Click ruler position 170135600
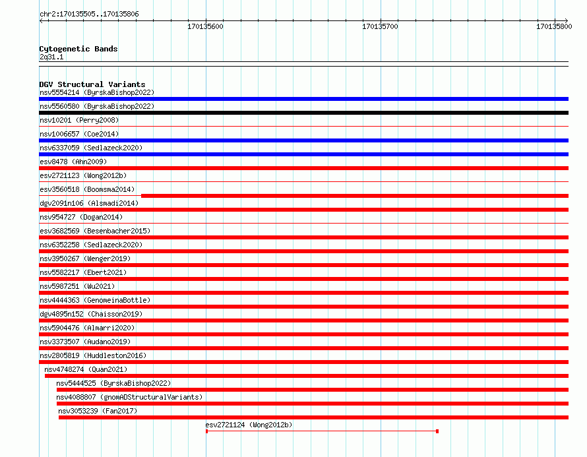Image resolution: width=587 pixels, height=457 pixels. 206,26
